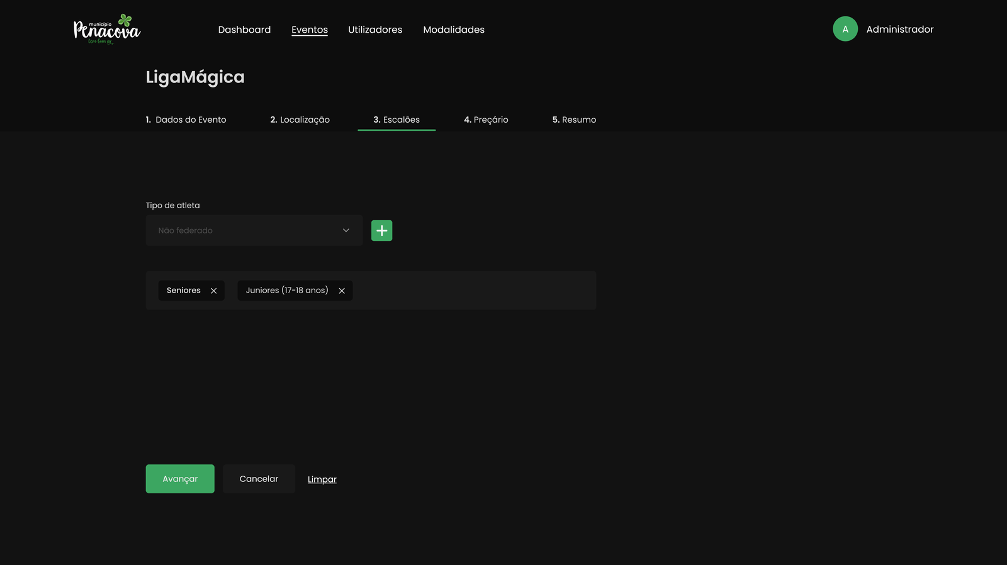Click the green plus add button
Image resolution: width=1007 pixels, height=565 pixels.
381,231
